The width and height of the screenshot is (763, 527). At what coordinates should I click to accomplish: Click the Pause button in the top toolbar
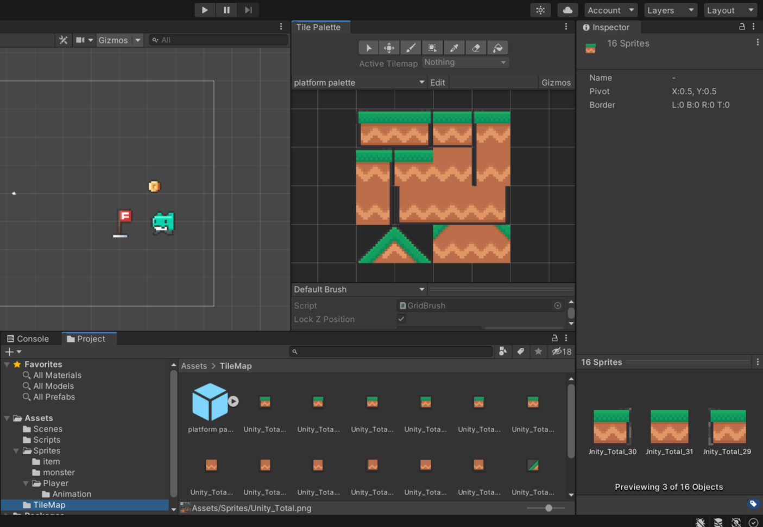click(x=226, y=10)
